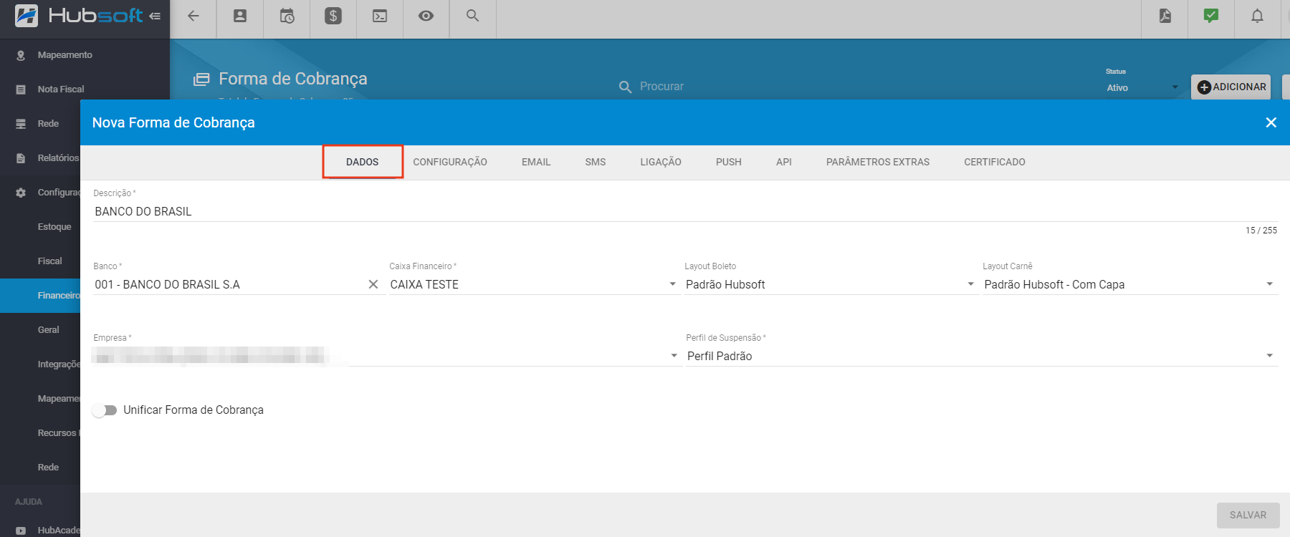The height and width of the screenshot is (537, 1290).
Task: Switch to the LIGAÇÃO tab
Action: coord(661,162)
